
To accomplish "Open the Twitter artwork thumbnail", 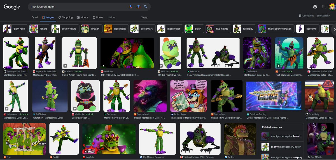I will [x=240, y=139].
